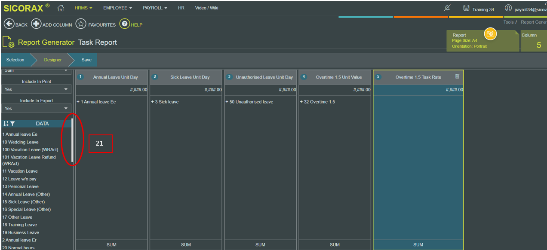Screen dimensions: 547x250
Task: Open the Video / Wiki menu item
Action: (206, 8)
